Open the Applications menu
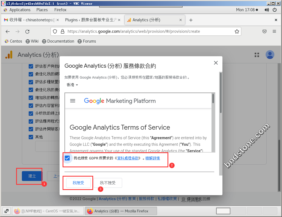282x217 pixels. (20, 10)
